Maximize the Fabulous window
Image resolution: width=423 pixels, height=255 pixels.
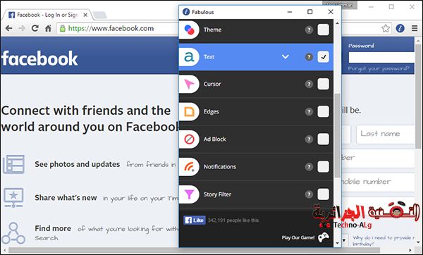(310, 12)
